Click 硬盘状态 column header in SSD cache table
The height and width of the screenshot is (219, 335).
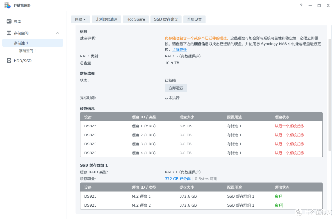[x=282, y=187]
